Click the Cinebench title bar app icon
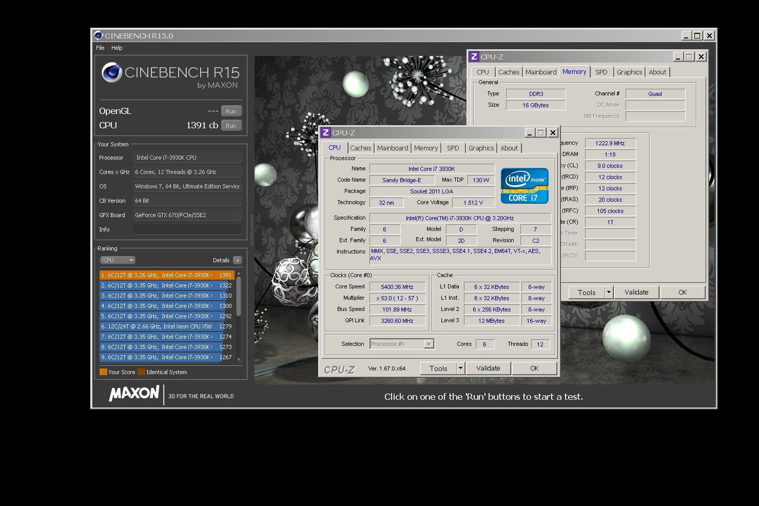The height and width of the screenshot is (506, 759). coord(98,35)
